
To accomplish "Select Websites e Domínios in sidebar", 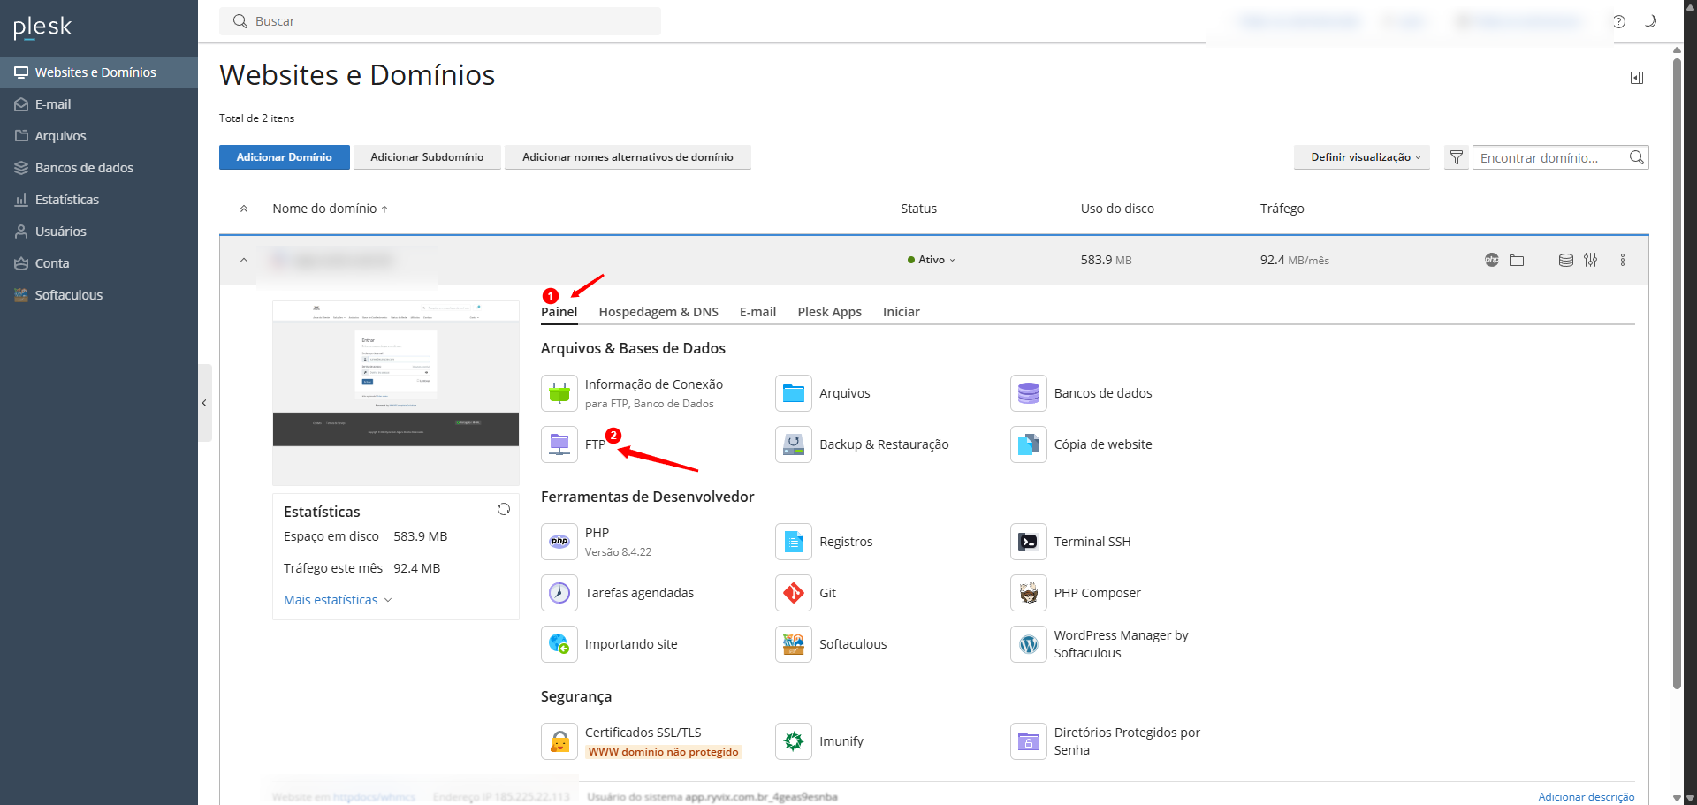I will click(99, 72).
